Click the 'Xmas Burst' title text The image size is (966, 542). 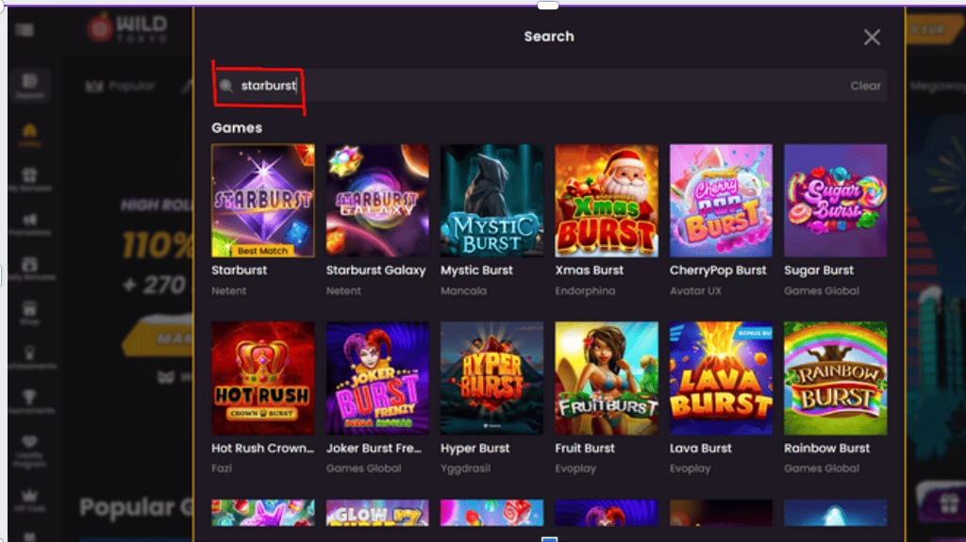pyautogui.click(x=589, y=271)
